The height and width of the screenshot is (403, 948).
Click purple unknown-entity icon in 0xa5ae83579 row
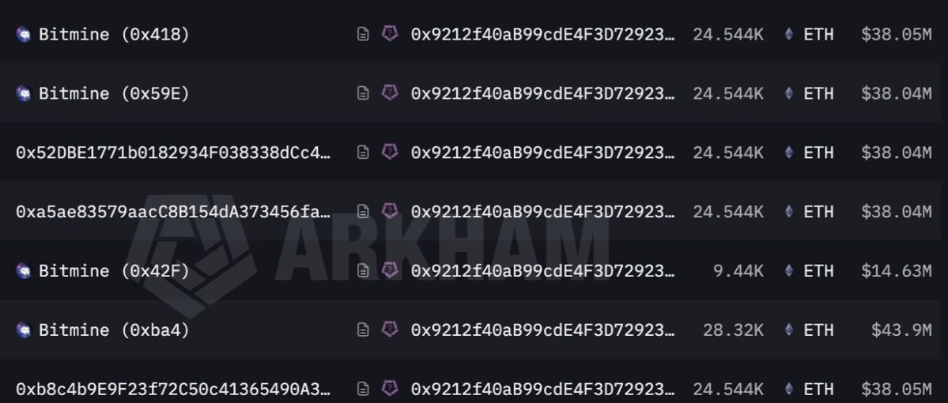(390, 211)
